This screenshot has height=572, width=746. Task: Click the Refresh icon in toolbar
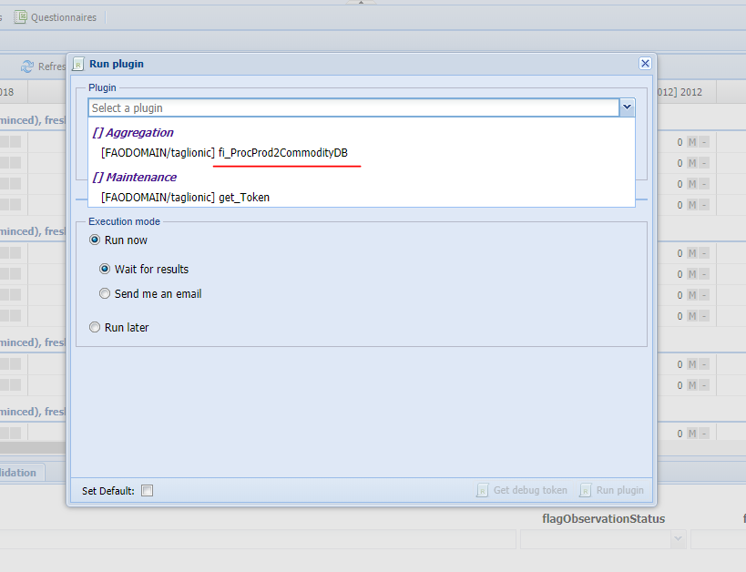coord(27,66)
